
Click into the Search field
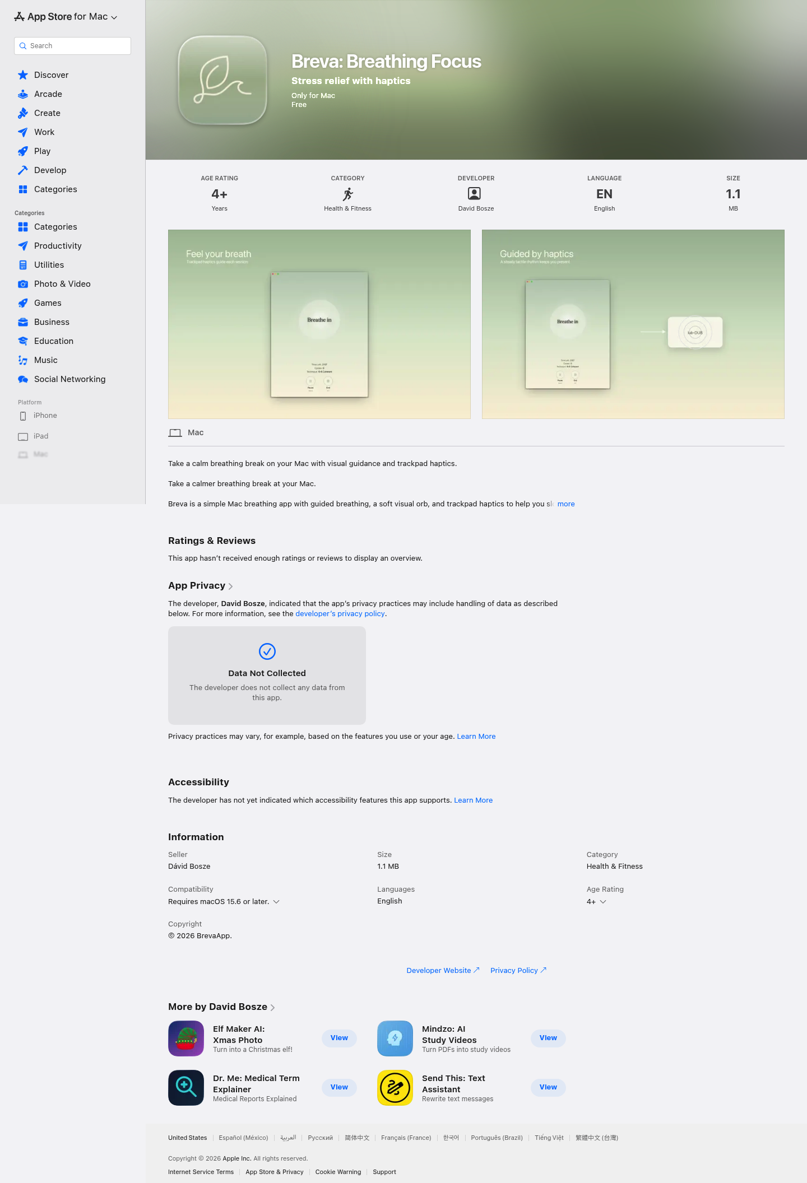[x=72, y=46]
